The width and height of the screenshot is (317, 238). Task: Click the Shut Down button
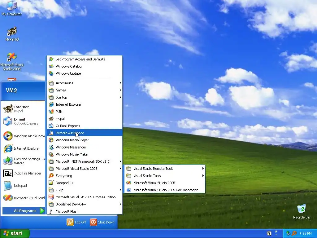click(102, 222)
